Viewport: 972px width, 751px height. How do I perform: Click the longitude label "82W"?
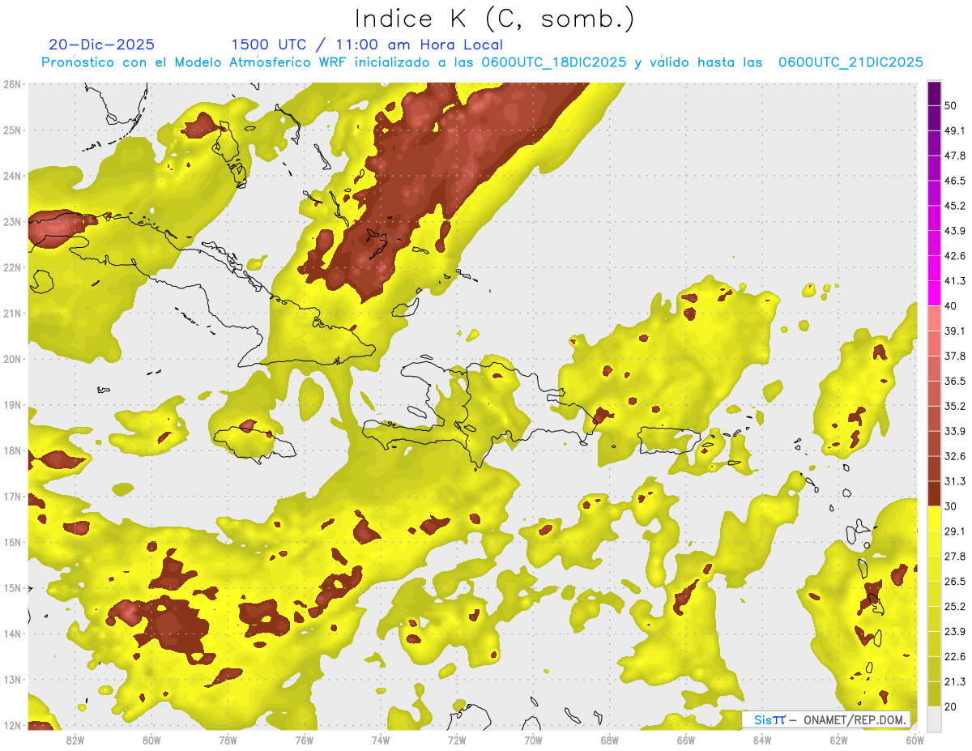(x=75, y=740)
